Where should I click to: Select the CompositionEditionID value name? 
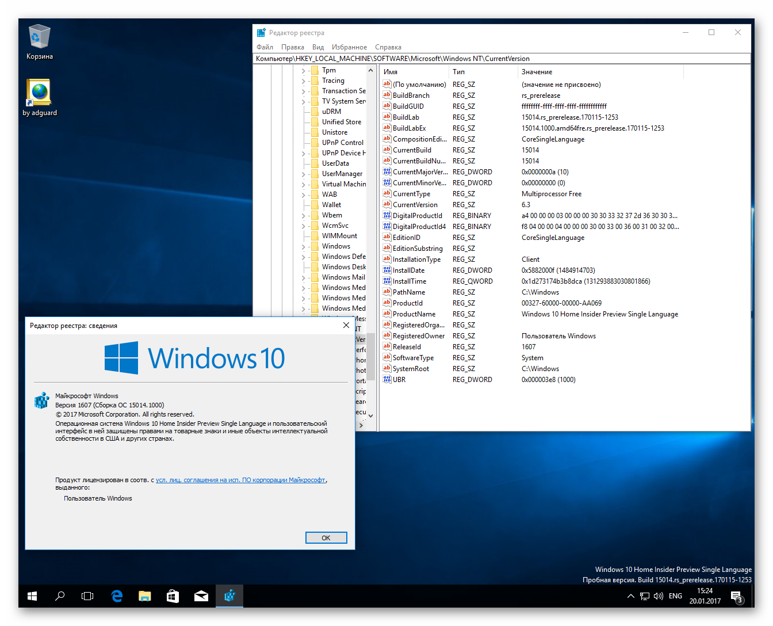(420, 139)
